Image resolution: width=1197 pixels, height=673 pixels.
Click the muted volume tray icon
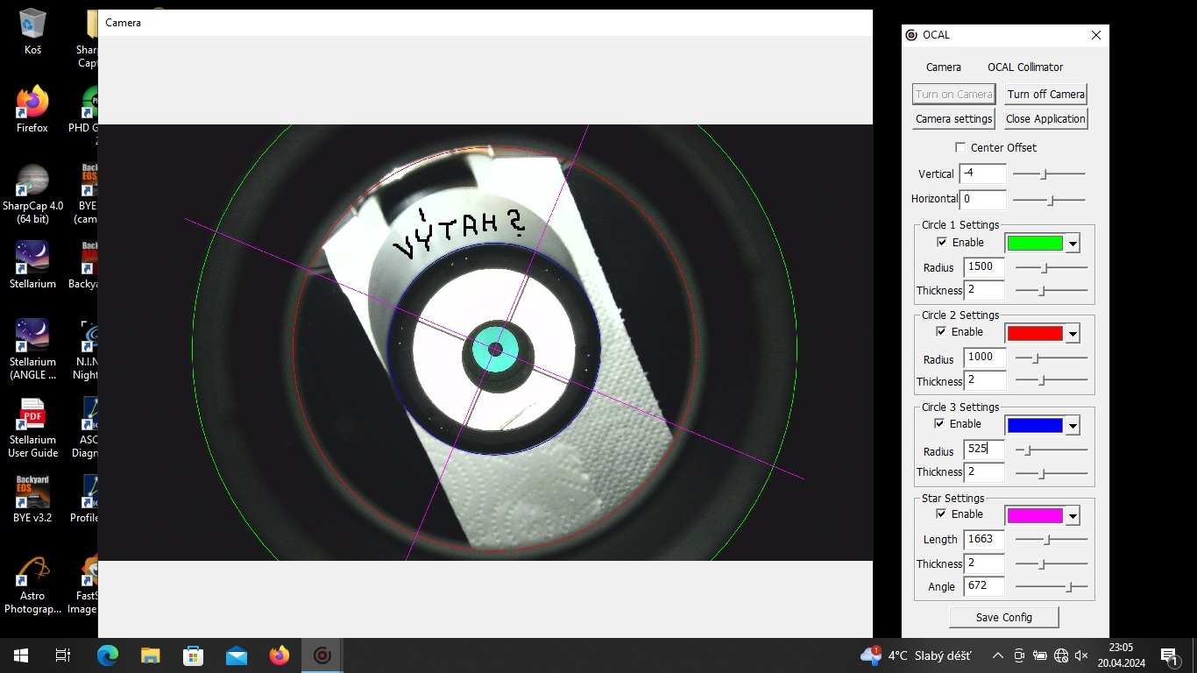click(1081, 655)
